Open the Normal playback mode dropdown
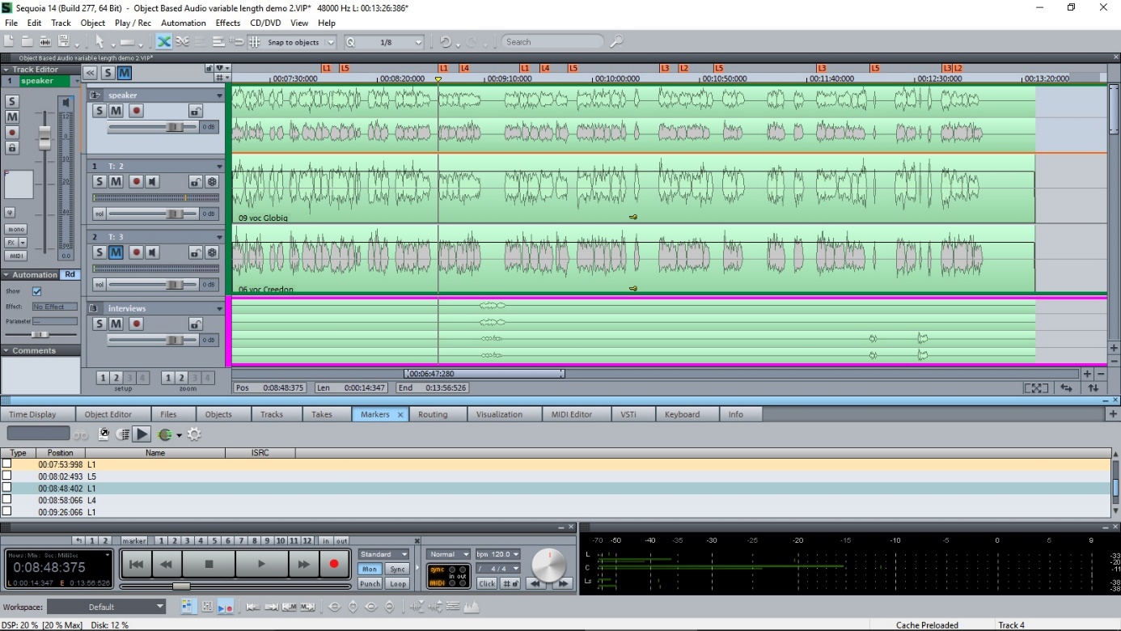Viewport: 1121px width, 631px height. point(449,554)
